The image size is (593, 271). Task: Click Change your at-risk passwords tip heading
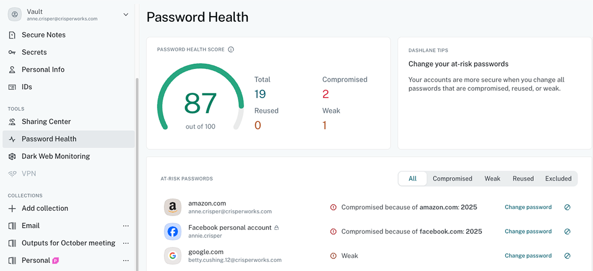tap(458, 64)
